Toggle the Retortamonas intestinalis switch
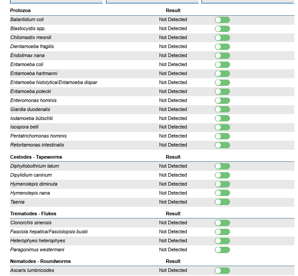The image size is (298, 276). (x=222, y=145)
